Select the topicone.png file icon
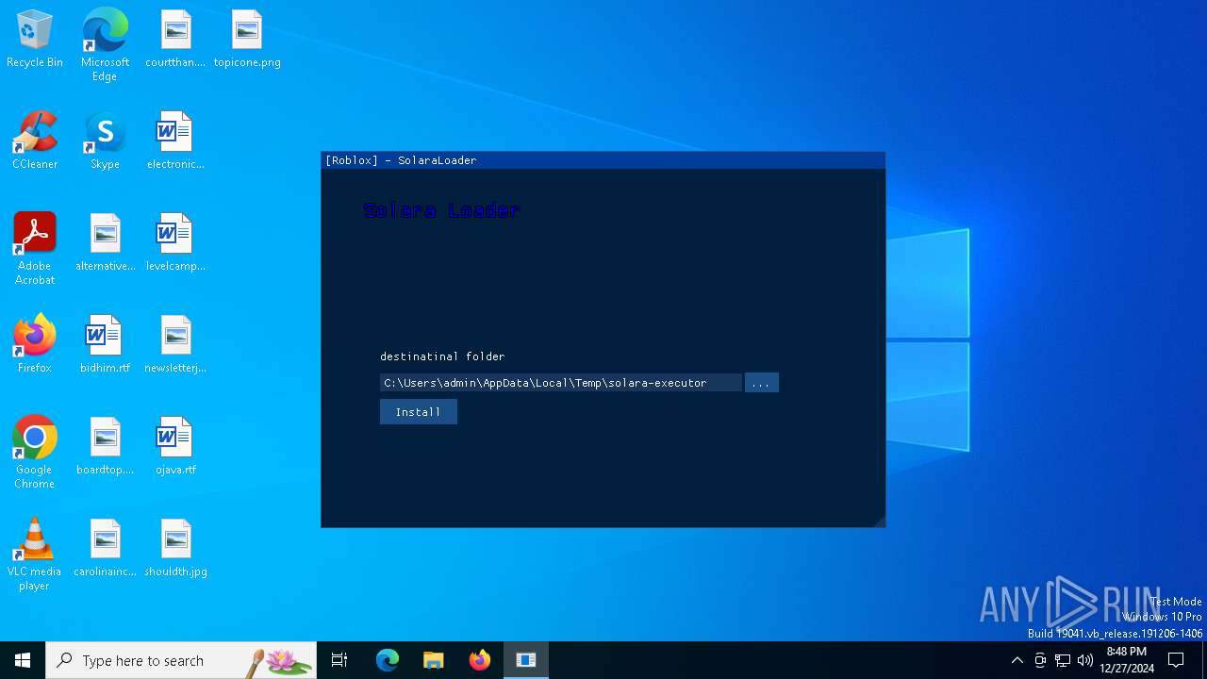 (x=247, y=40)
